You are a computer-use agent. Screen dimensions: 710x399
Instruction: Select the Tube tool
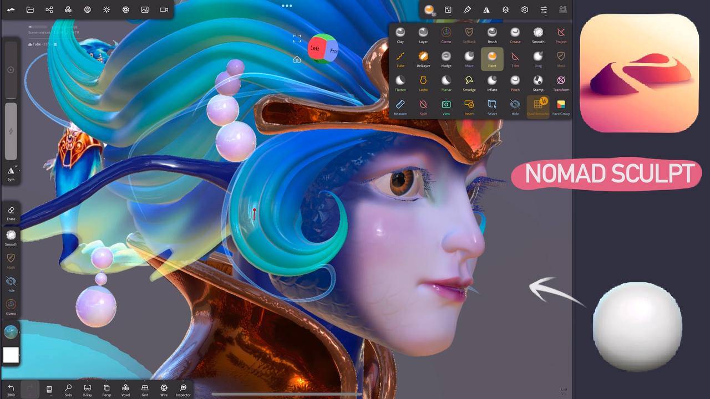400,59
